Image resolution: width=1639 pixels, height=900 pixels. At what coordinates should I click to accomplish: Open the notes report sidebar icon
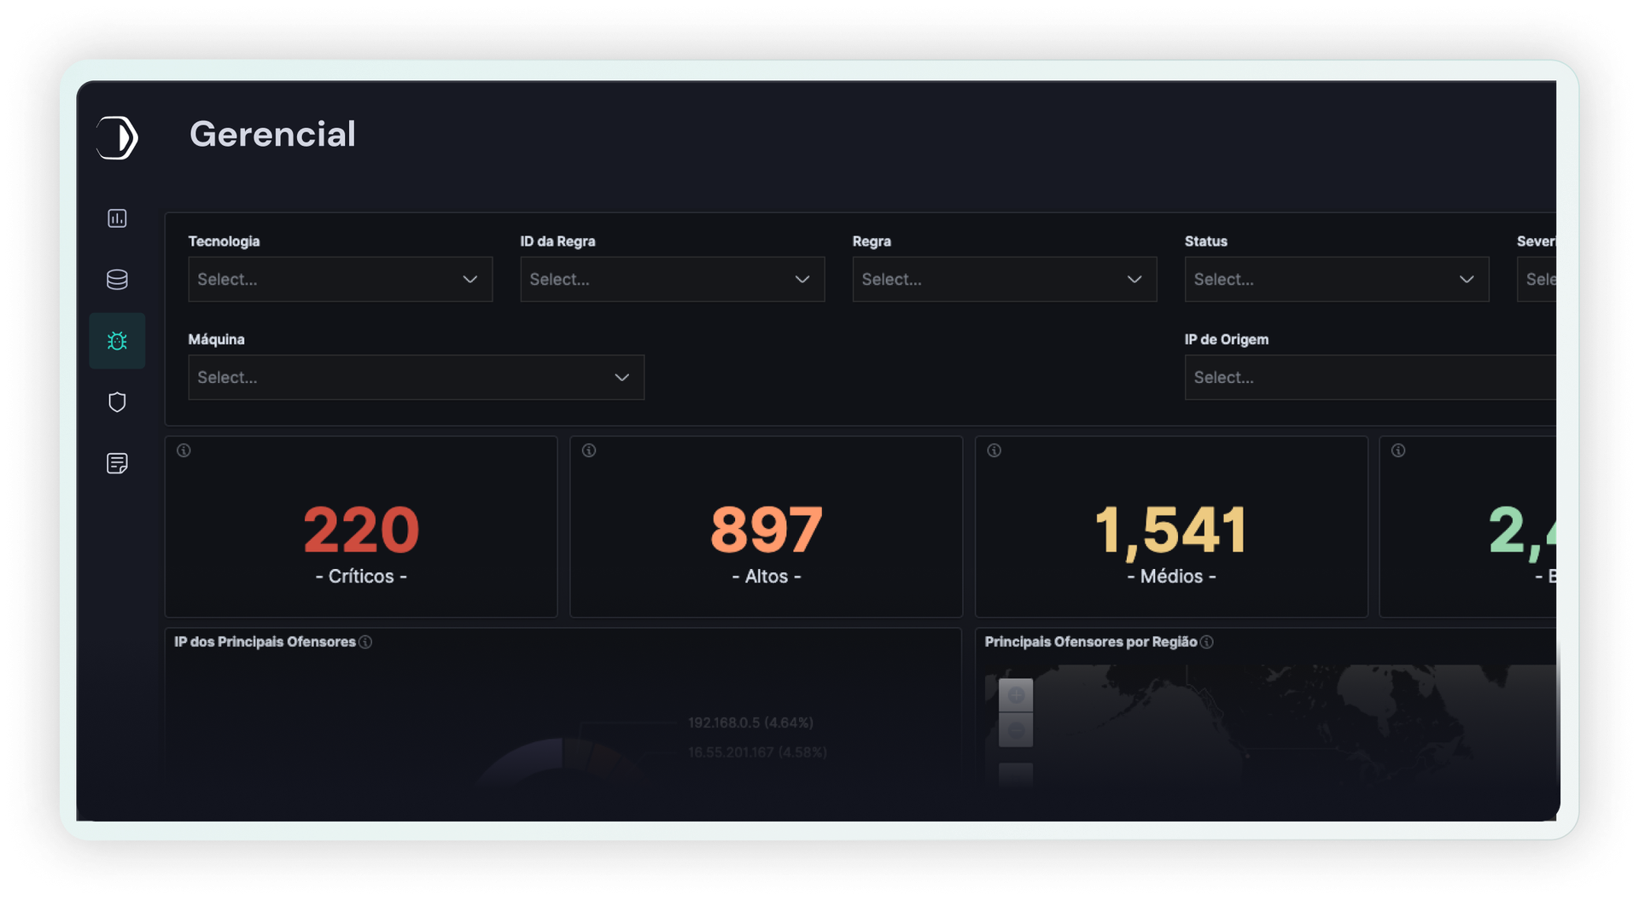click(117, 463)
